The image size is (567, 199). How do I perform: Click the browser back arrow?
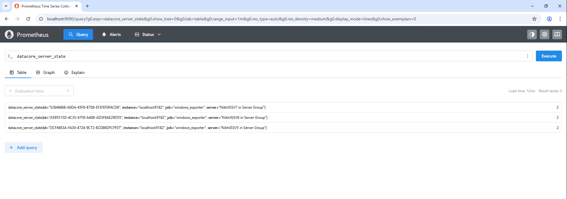pyautogui.click(x=7, y=19)
